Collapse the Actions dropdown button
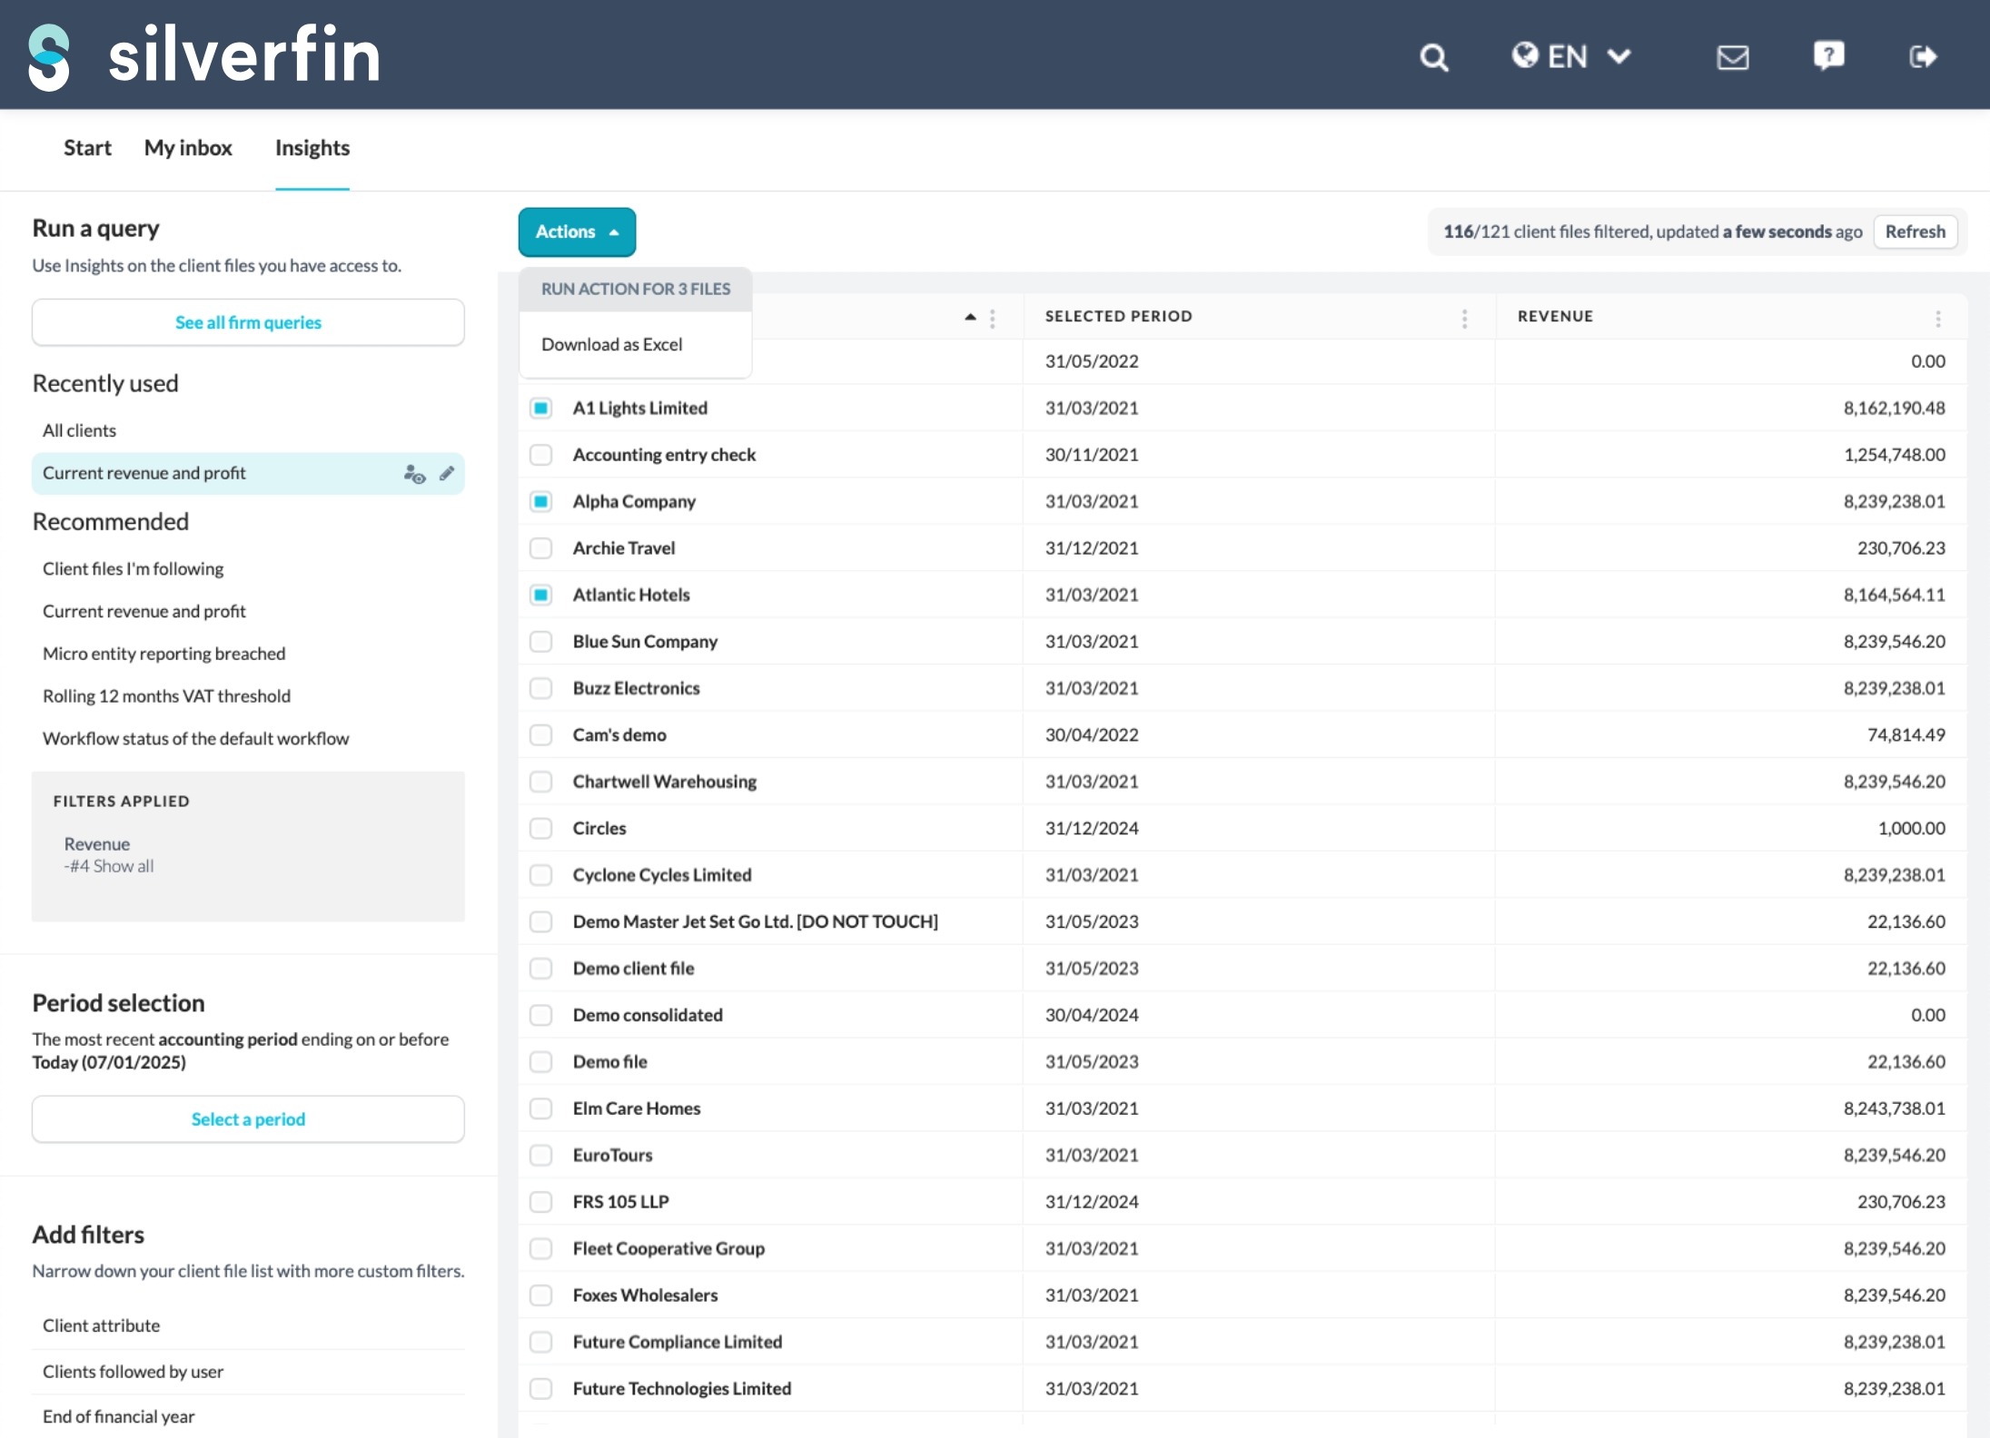The image size is (1990, 1438). 577,231
